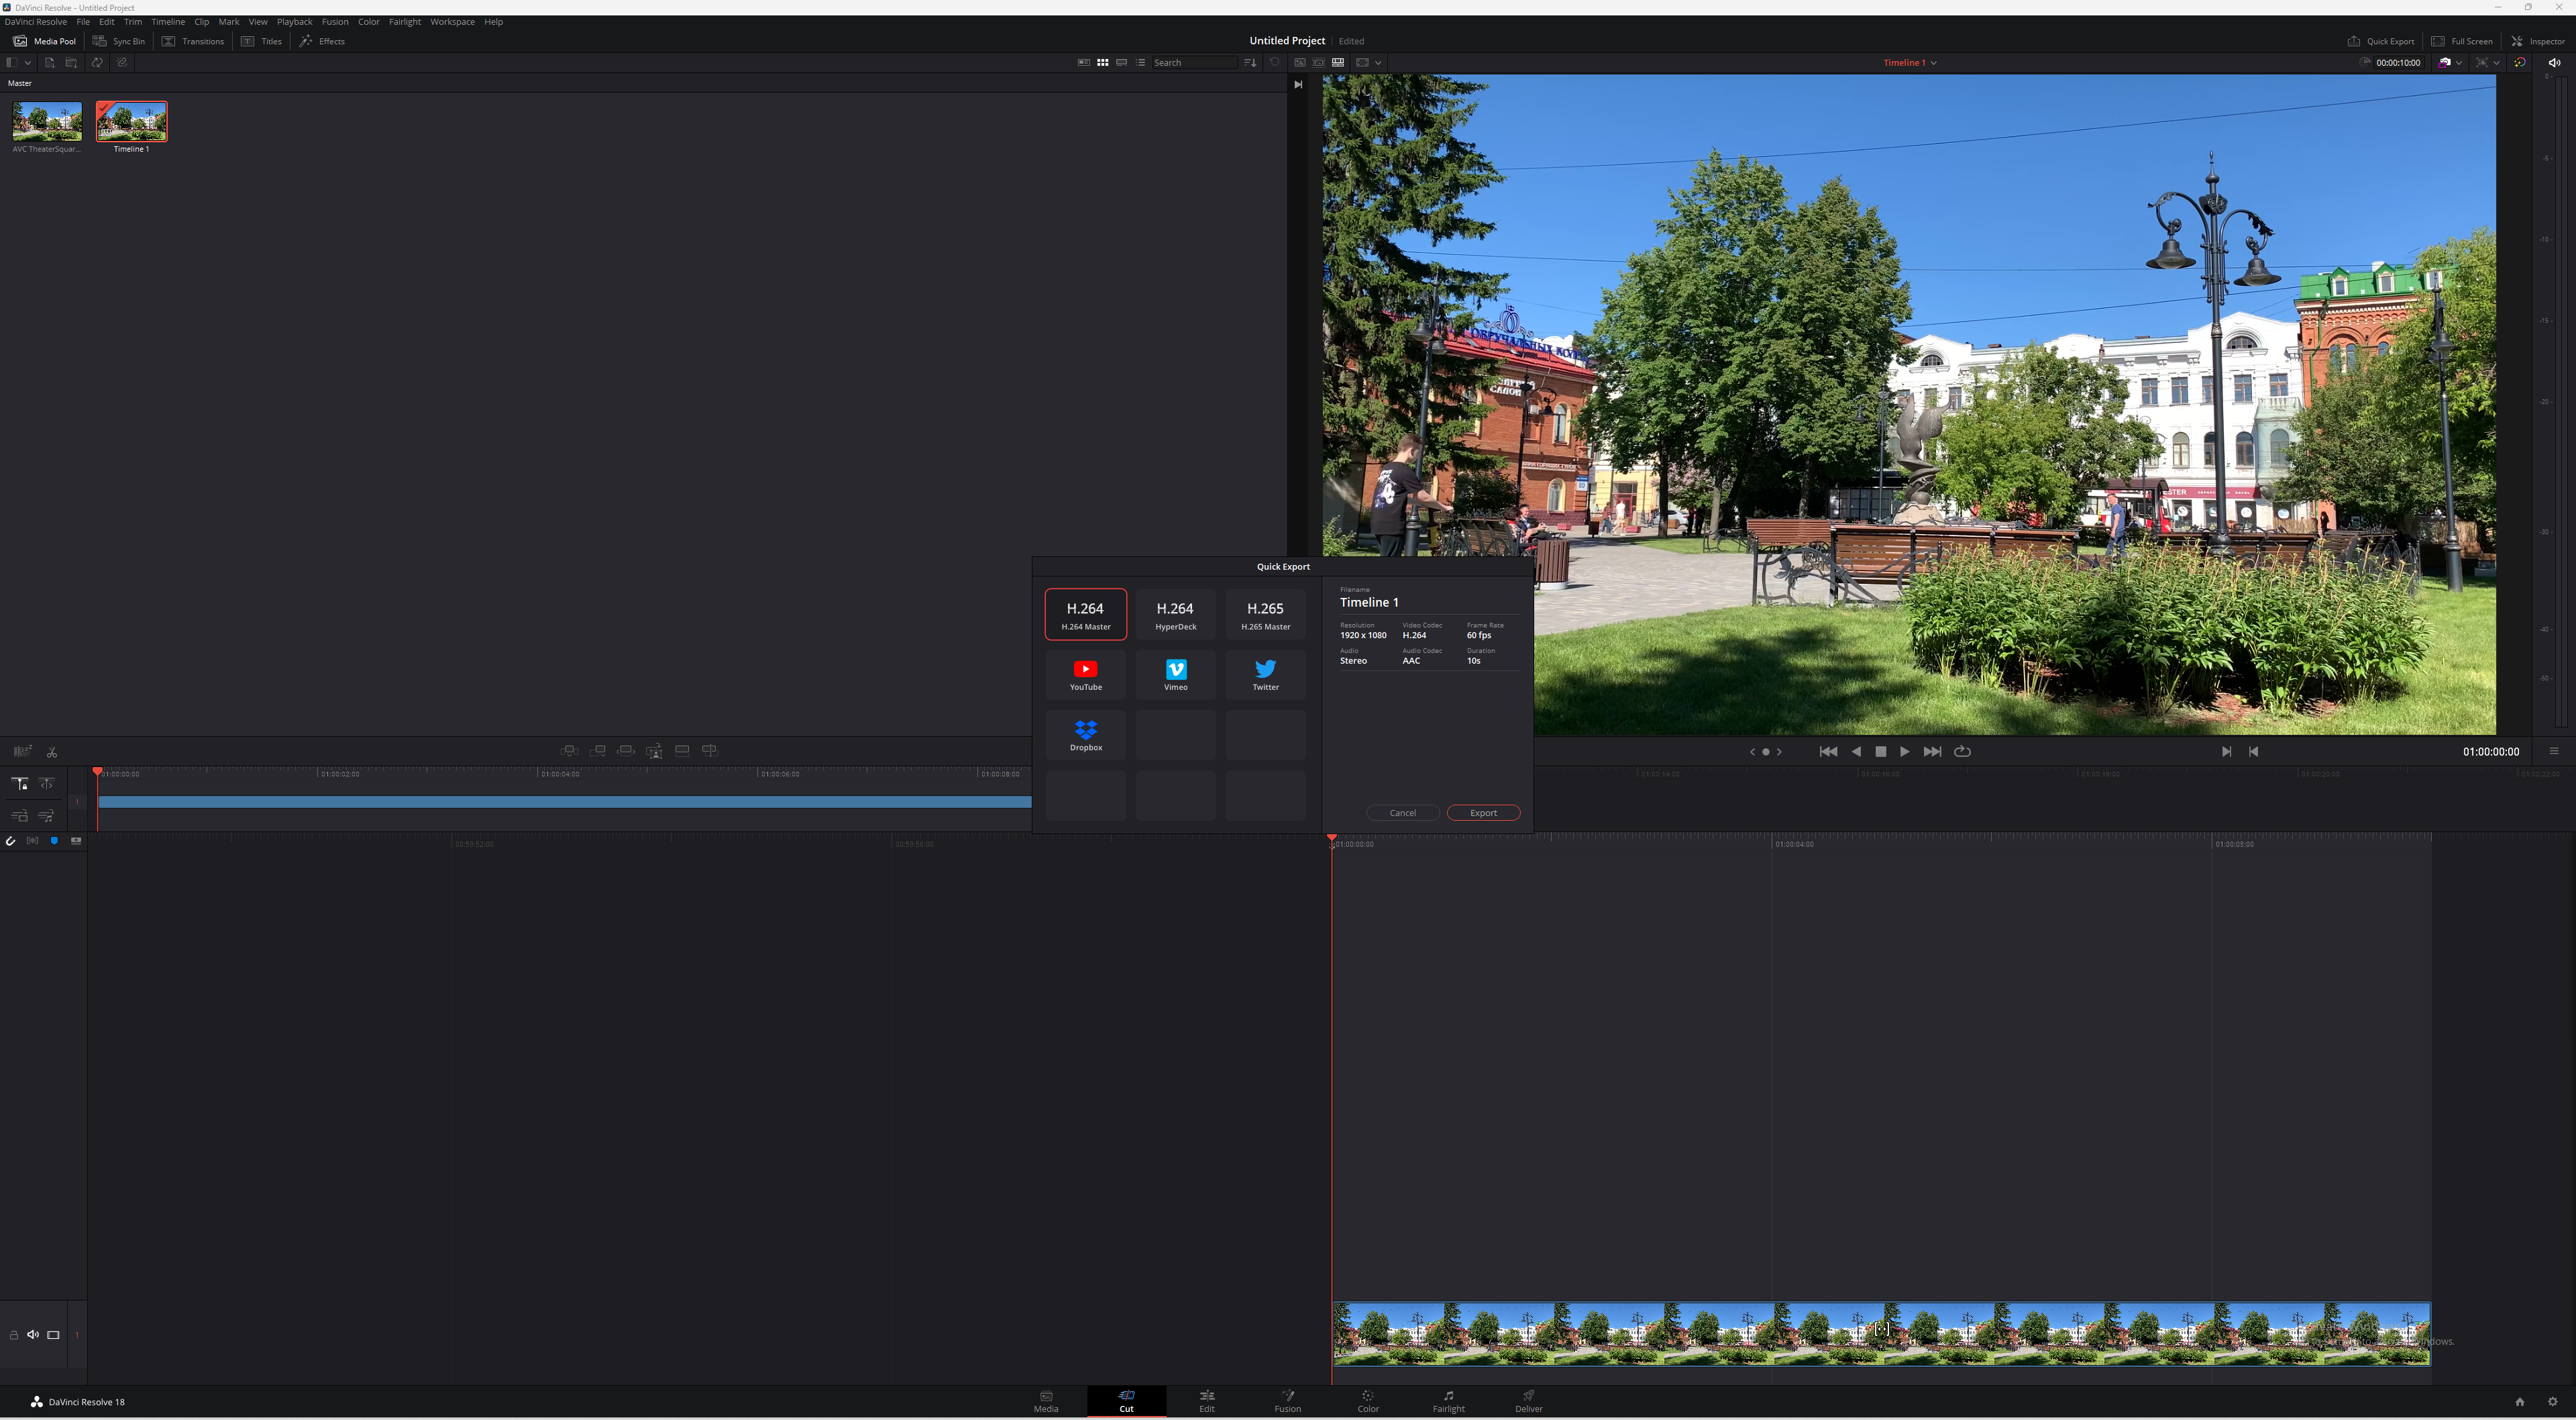Image resolution: width=2576 pixels, height=1420 pixels.
Task: Click the Export button
Action: tap(1483, 813)
